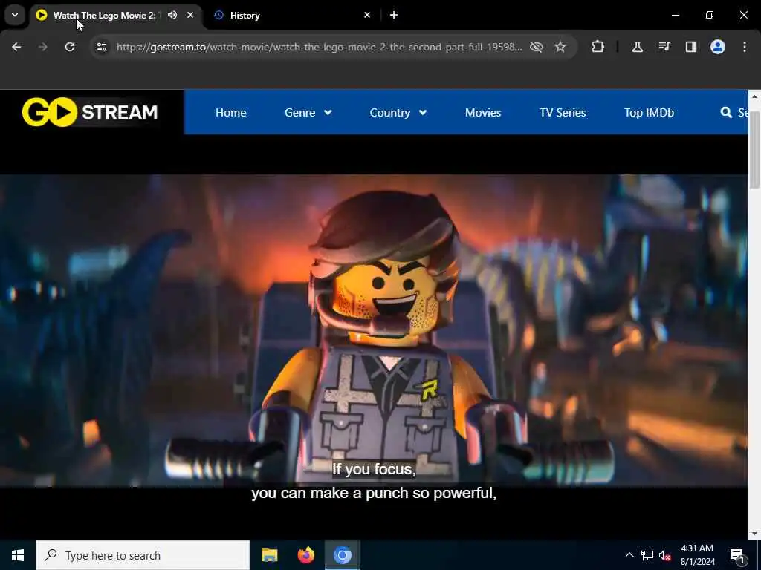Click the GoStream logo
Viewport: 761px width, 570px height.
click(x=90, y=112)
